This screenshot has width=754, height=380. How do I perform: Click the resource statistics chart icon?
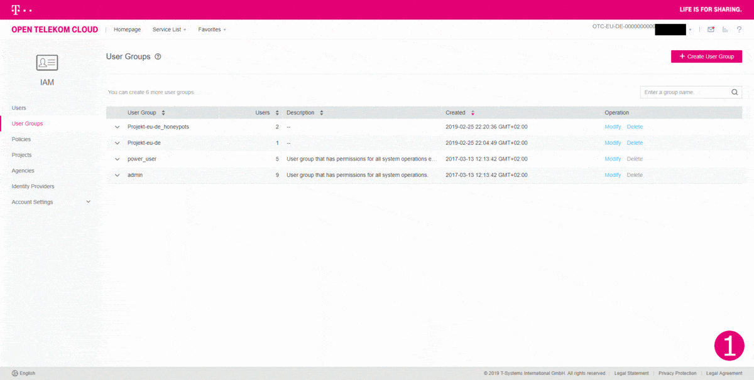(x=725, y=29)
